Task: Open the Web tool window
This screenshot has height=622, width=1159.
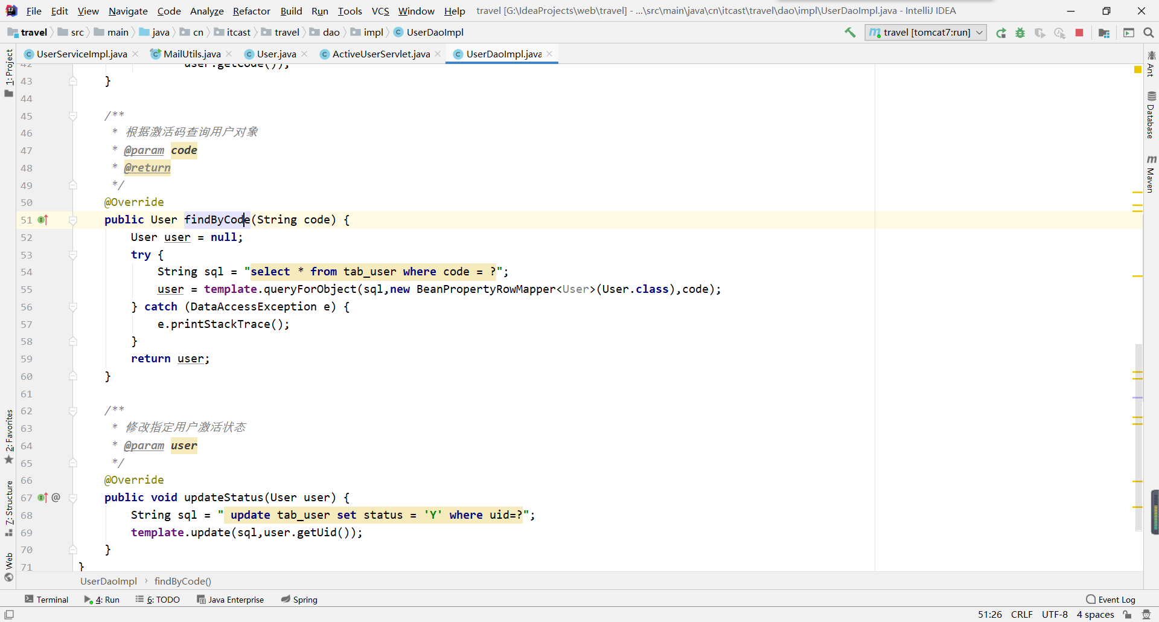Action: (x=8, y=566)
